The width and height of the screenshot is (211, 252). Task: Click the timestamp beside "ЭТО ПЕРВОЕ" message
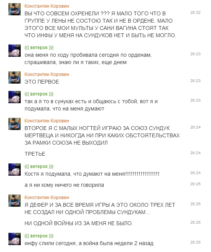click(x=195, y=81)
